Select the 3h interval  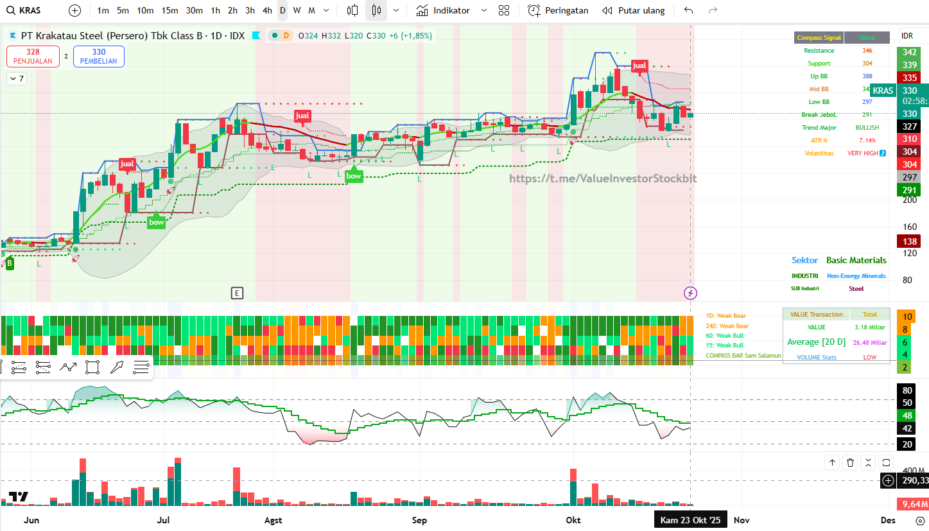click(250, 10)
